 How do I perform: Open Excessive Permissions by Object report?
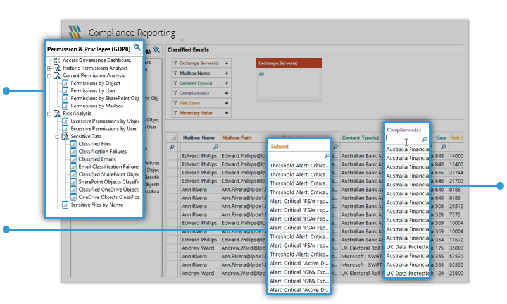105,121
